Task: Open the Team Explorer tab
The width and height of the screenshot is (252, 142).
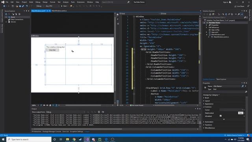Action: (x=221, y=79)
